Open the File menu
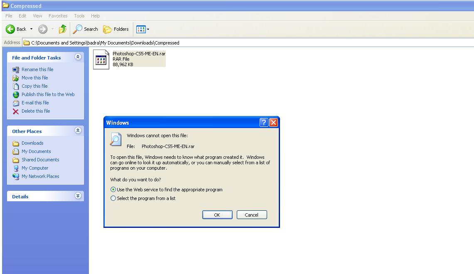This screenshot has width=474, height=274. [x=9, y=16]
